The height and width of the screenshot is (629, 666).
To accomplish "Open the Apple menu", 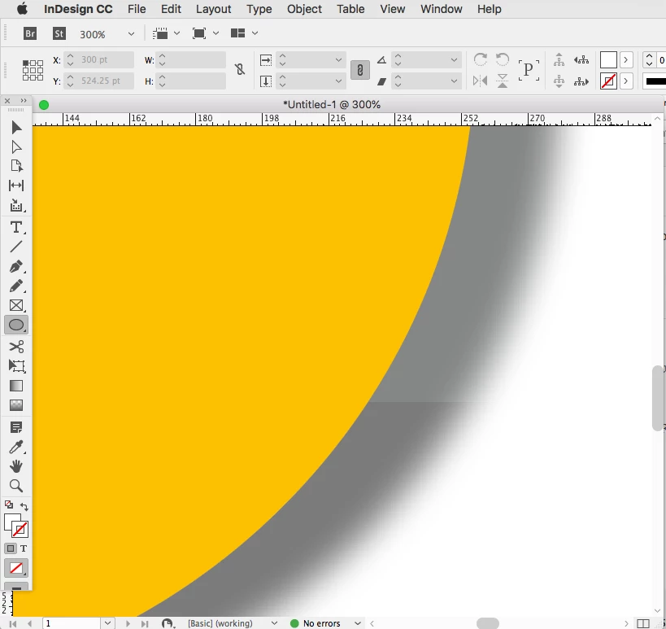I will pos(22,8).
